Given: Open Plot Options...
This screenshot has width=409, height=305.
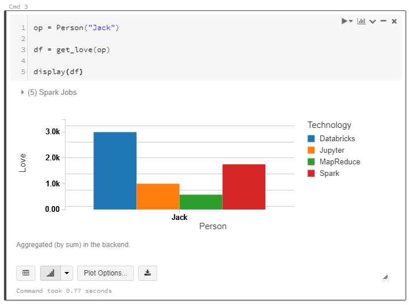Looking at the screenshot, I should click(x=106, y=273).
